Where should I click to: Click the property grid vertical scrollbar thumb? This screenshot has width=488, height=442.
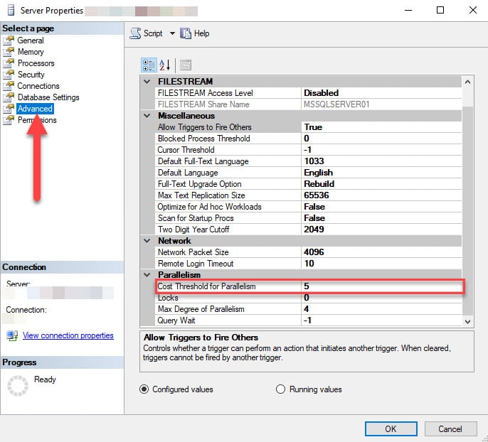[467, 211]
